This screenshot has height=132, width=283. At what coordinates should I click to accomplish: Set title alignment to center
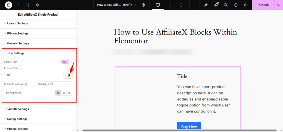click(x=64, y=93)
